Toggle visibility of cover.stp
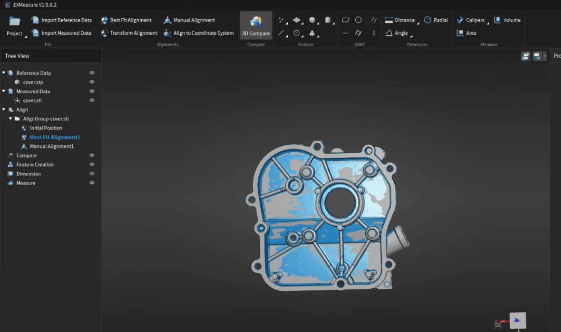561x332 pixels. (x=91, y=82)
